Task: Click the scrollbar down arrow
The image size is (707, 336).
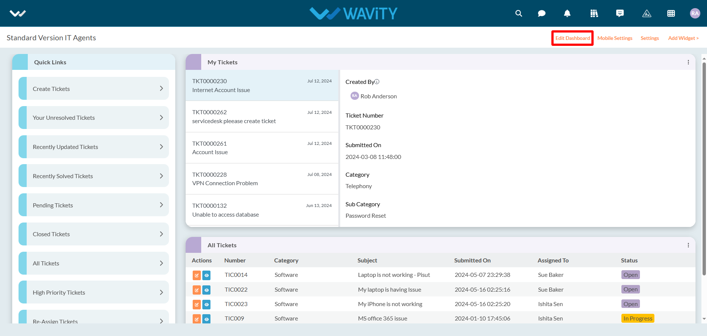Action: click(704, 319)
